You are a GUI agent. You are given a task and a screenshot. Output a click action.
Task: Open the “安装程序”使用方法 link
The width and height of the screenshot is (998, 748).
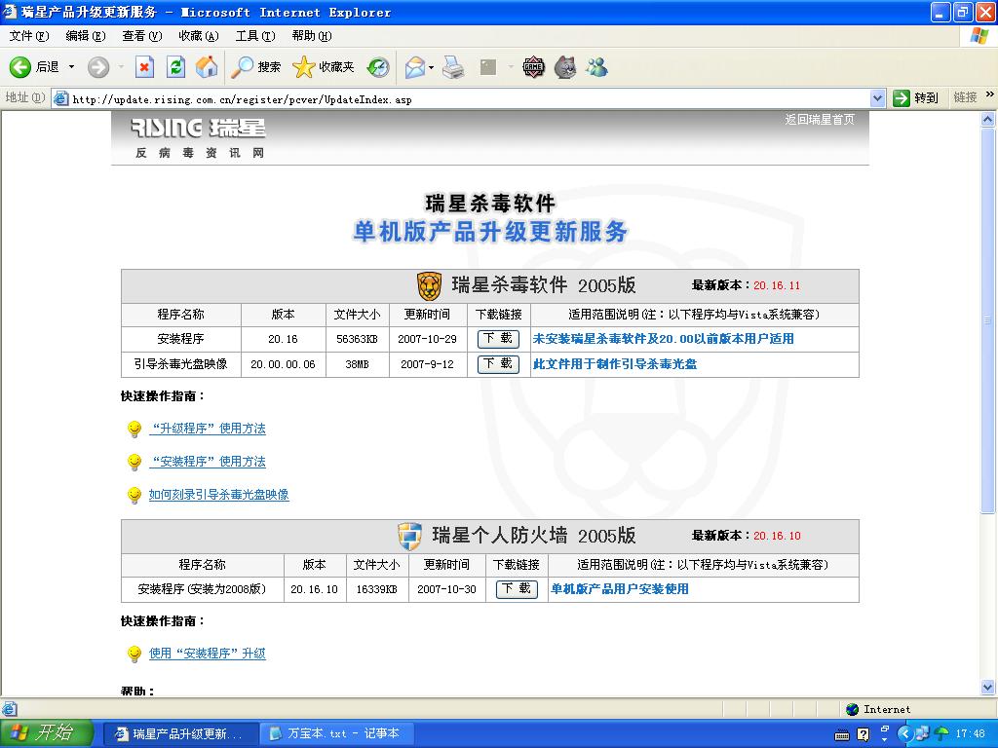pyautogui.click(x=208, y=462)
